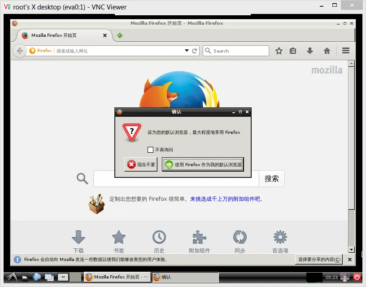This screenshot has width=366, height=287.
Task: Click the info icon in notification bar
Action: tap(17, 260)
